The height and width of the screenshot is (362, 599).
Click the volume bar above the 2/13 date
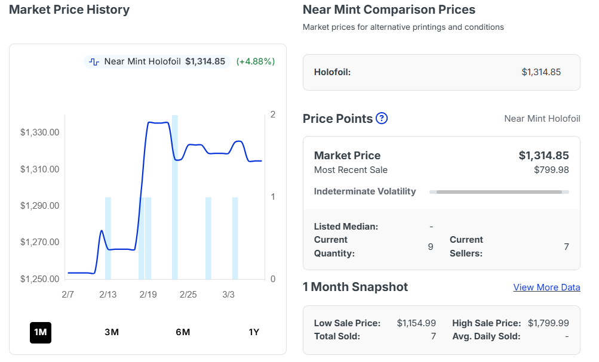[x=108, y=239]
